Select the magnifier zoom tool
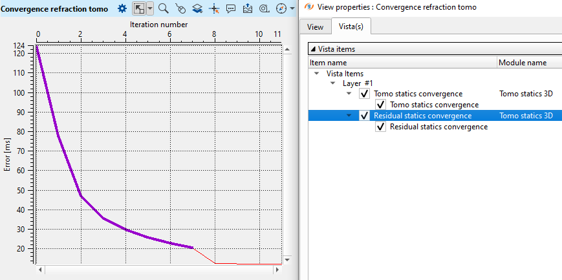Screen dimensions: 562x280 pyautogui.click(x=164, y=8)
